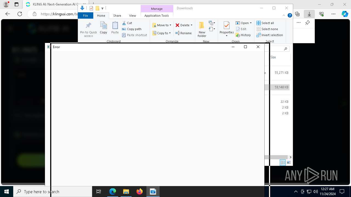Click Edge Downloads toolbar button
Screen dimensions: 351x197
pyautogui.click(x=309, y=14)
